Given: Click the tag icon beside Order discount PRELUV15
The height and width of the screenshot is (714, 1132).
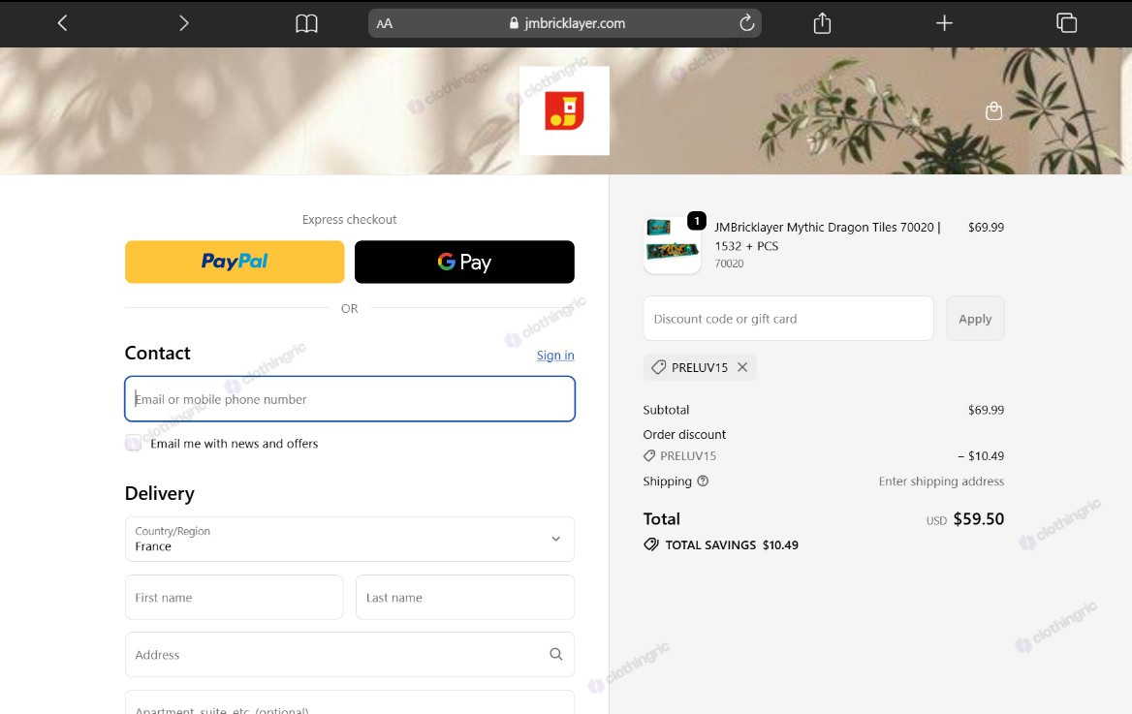Looking at the screenshot, I should (649, 456).
